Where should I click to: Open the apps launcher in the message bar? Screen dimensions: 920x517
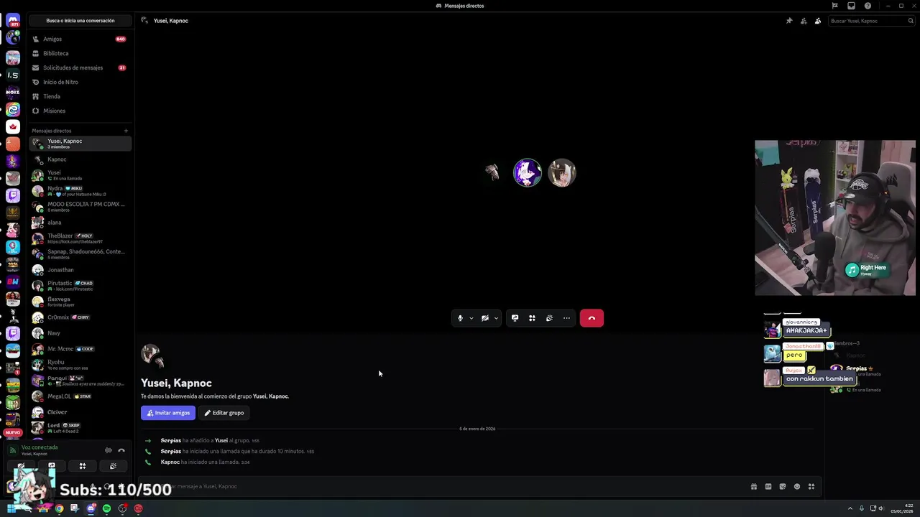(x=811, y=487)
